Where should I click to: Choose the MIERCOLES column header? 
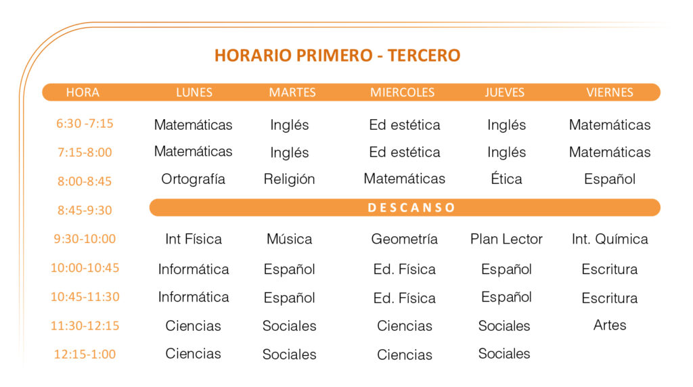coord(402,93)
